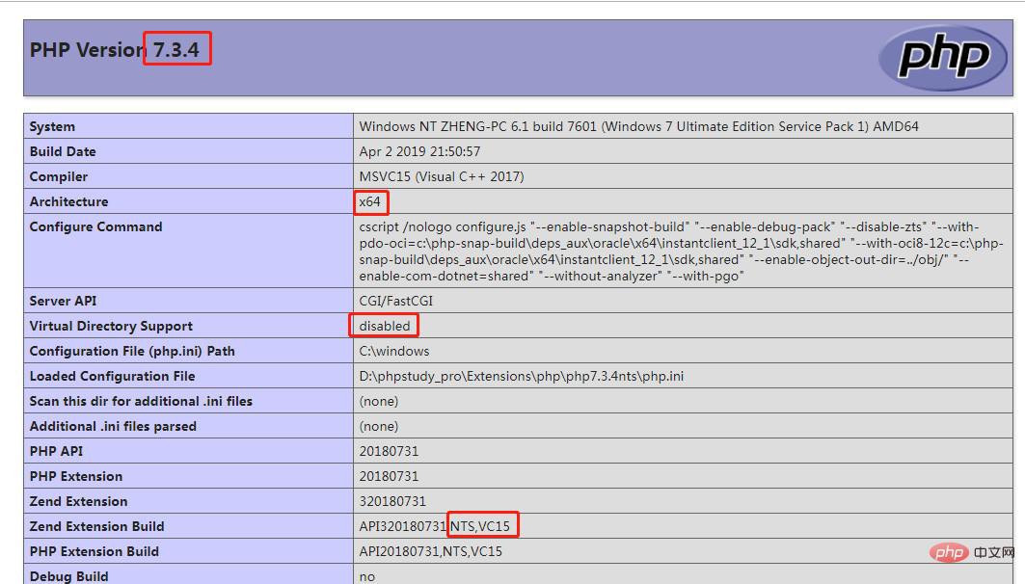Select the 'Apr 2 2019 21:50:57' value
Viewport: 1025px width, 584px height.
419,151
